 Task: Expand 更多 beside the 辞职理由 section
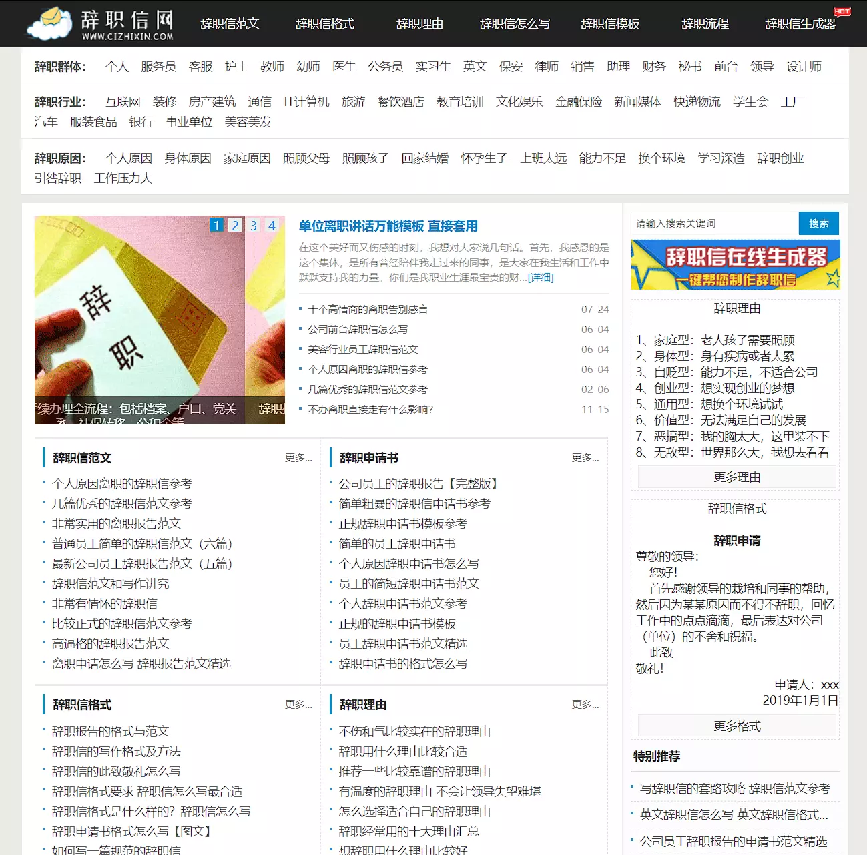coord(585,705)
